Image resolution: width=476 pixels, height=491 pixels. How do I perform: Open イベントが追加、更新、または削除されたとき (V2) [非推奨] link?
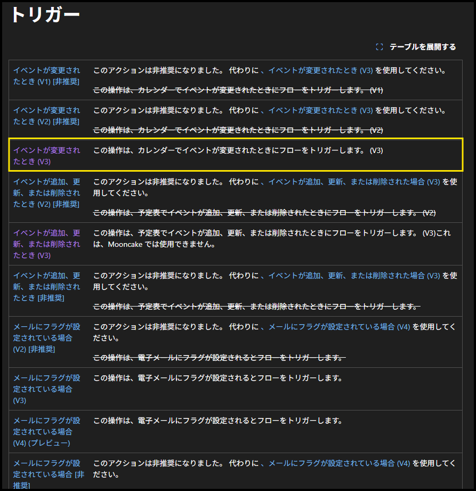pos(46,192)
